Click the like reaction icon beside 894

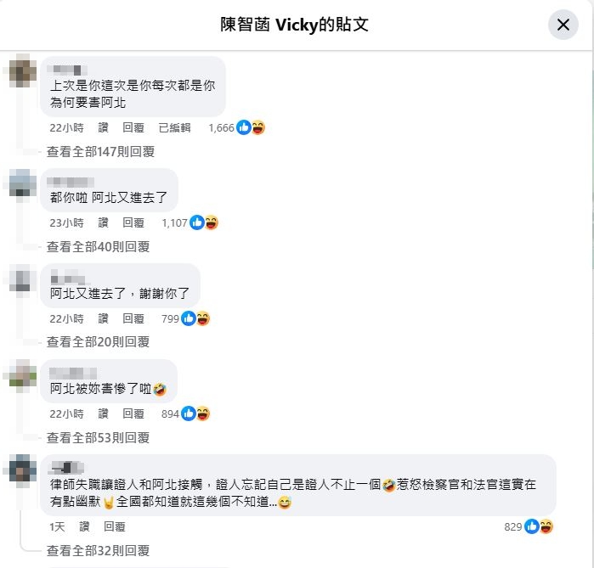(x=189, y=413)
